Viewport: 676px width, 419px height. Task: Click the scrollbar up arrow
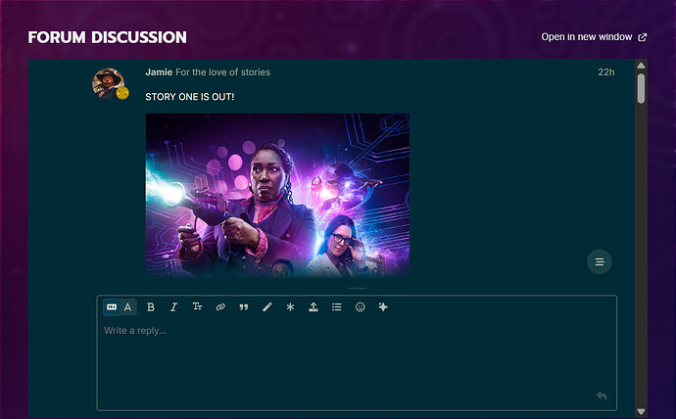[641, 66]
